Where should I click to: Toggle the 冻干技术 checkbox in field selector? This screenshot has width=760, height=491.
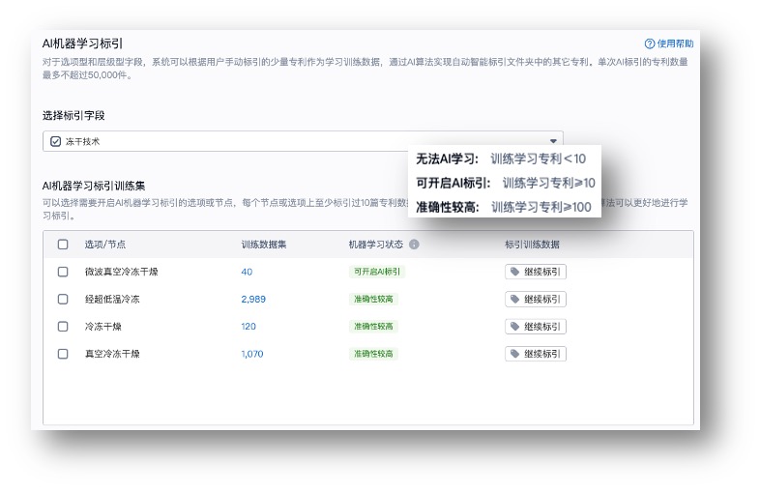click(x=55, y=141)
